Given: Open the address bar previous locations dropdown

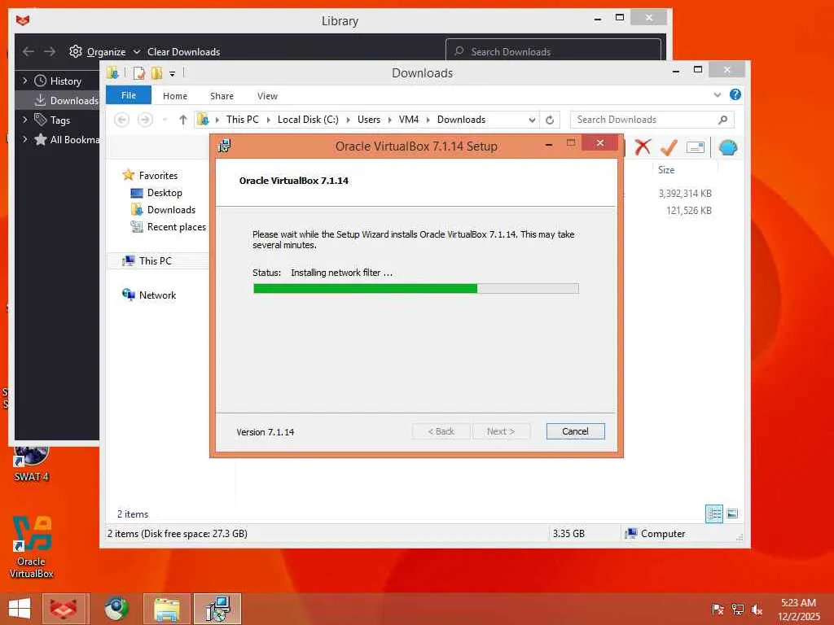Looking at the screenshot, I should [531, 120].
